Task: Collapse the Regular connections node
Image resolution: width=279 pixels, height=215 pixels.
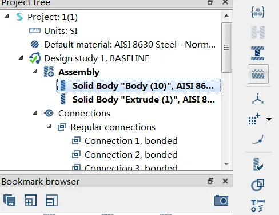Action: tap(49, 127)
